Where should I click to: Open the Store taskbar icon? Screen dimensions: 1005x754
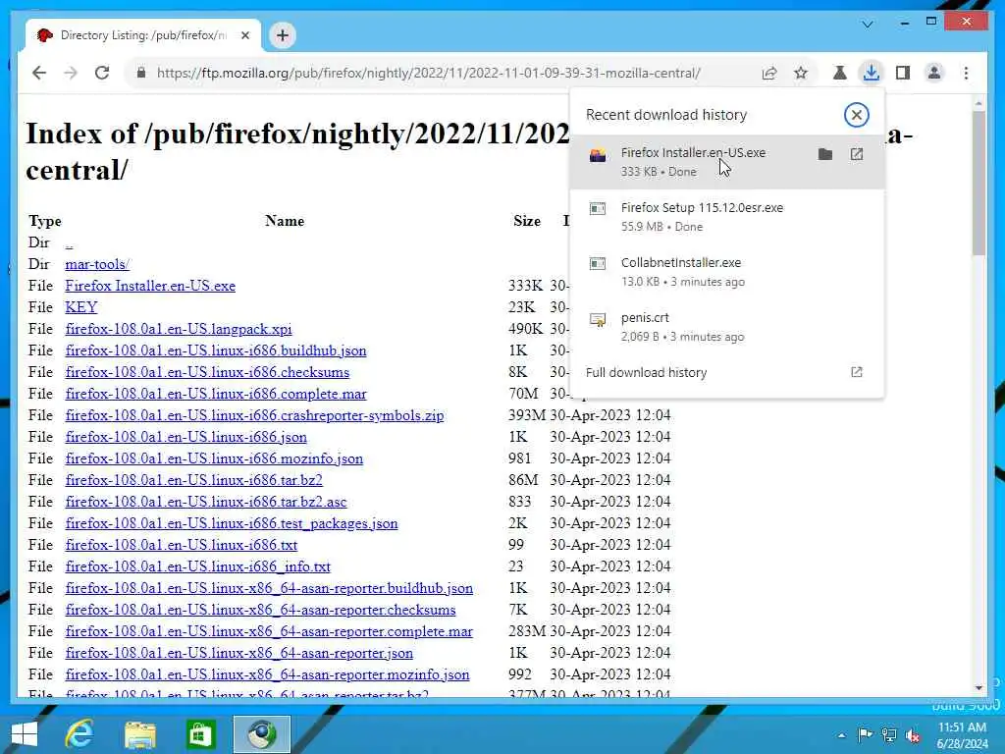(x=200, y=734)
